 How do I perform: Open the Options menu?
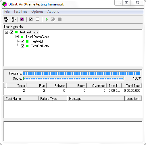point(37,12)
